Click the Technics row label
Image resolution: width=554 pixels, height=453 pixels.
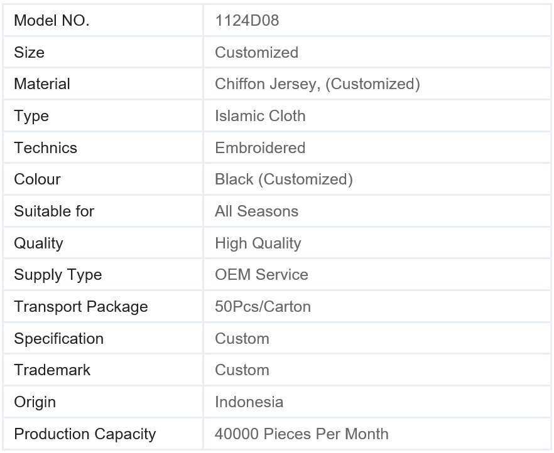(45, 148)
